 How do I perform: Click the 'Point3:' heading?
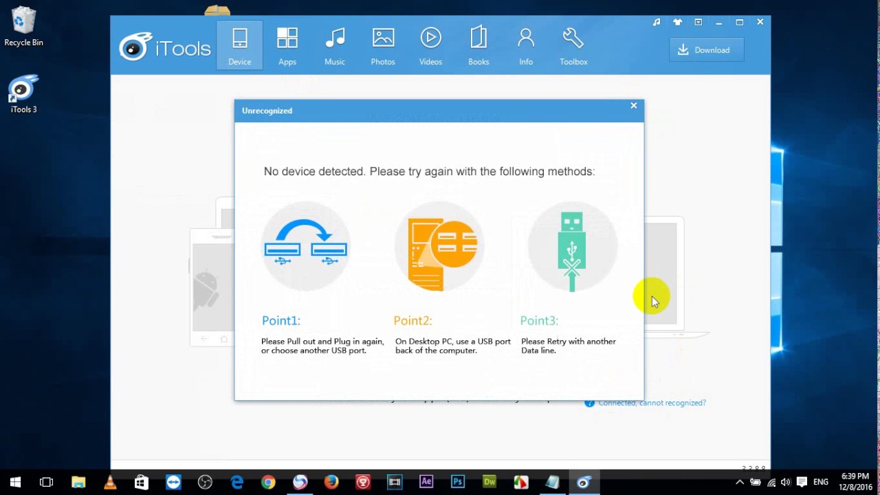point(539,320)
